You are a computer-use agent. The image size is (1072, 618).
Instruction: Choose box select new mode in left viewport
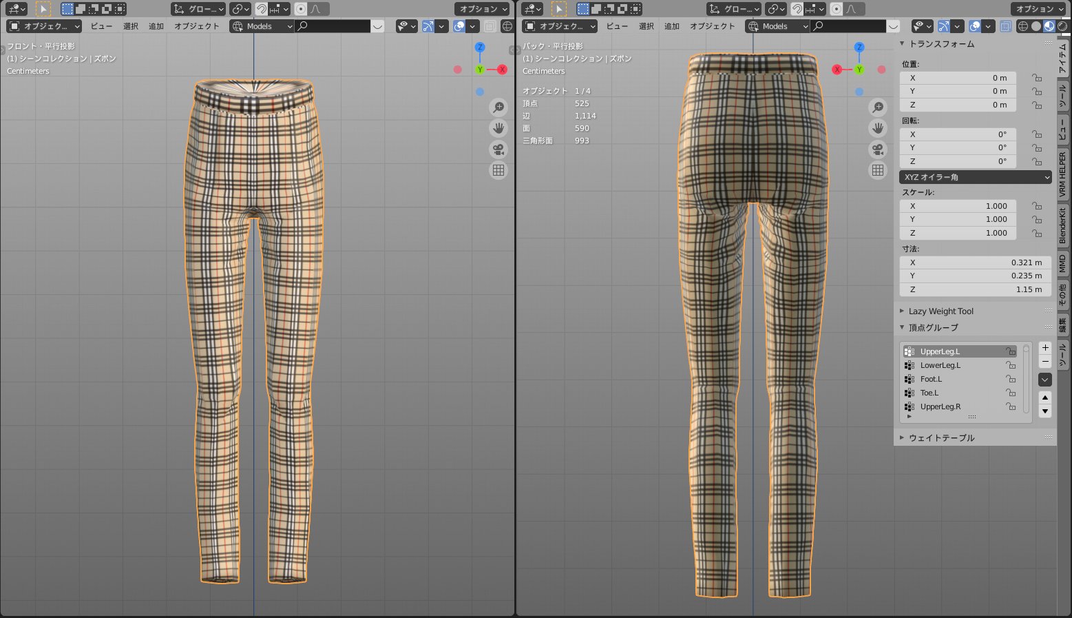(67, 9)
